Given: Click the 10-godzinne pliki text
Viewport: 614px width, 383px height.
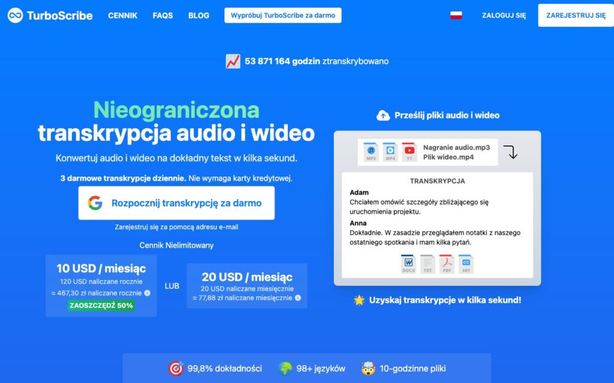Looking at the screenshot, I should tap(413, 369).
